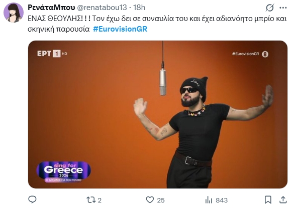
Task: Click the slashed-circle Grok icon
Action: [269, 8]
